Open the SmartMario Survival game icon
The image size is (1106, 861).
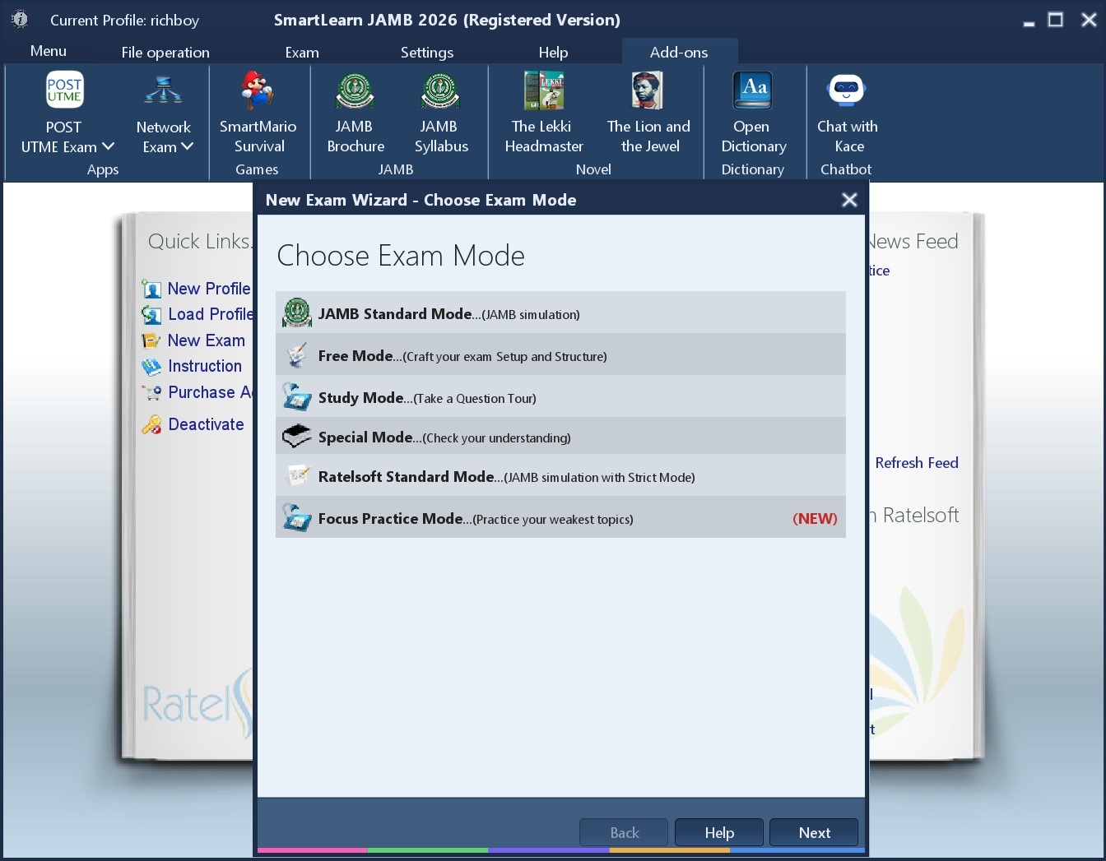258,90
